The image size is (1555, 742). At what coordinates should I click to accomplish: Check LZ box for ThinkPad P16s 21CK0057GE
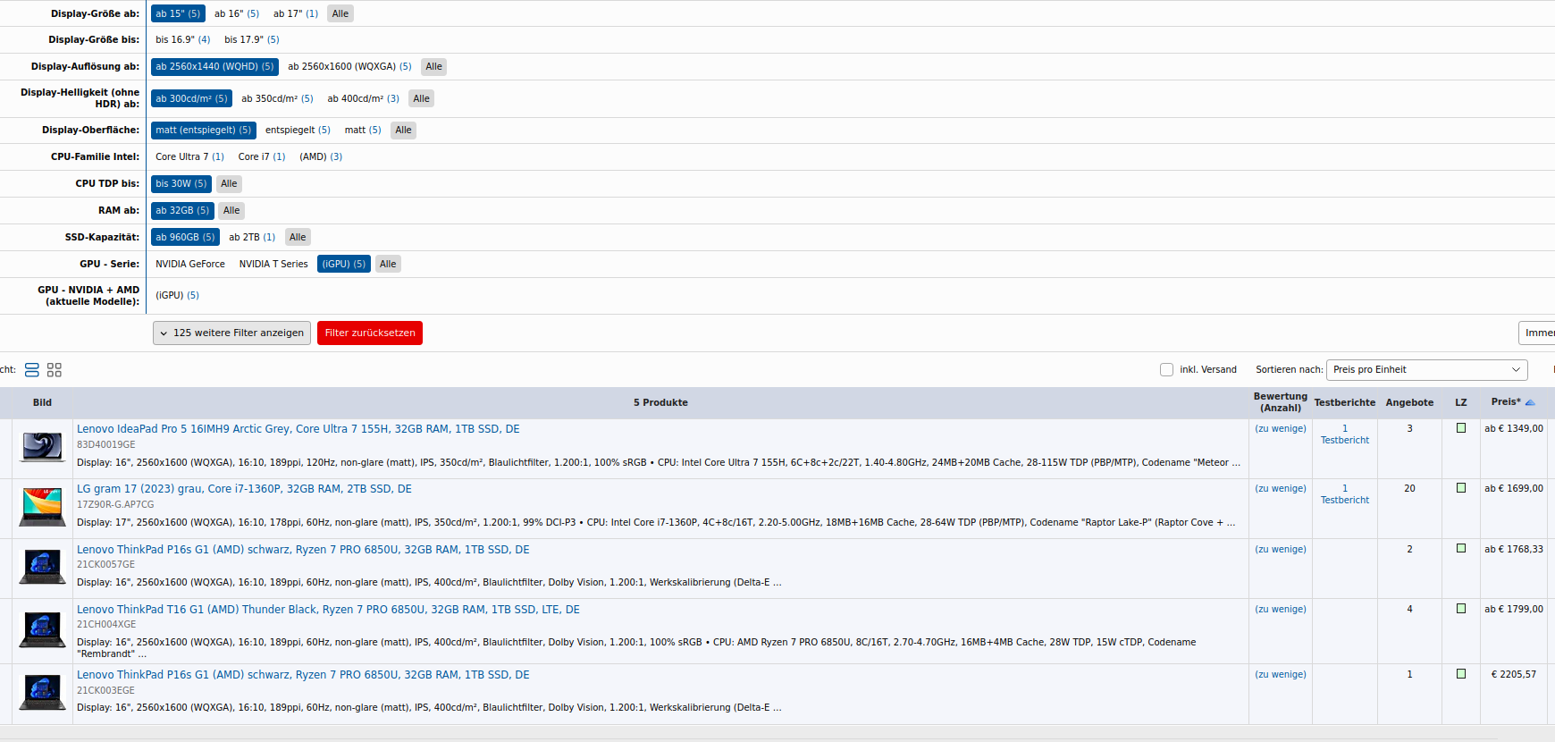click(x=1461, y=549)
